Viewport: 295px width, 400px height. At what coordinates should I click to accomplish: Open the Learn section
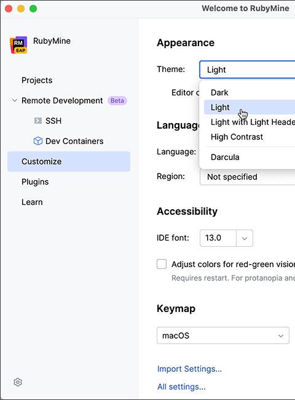tap(32, 202)
